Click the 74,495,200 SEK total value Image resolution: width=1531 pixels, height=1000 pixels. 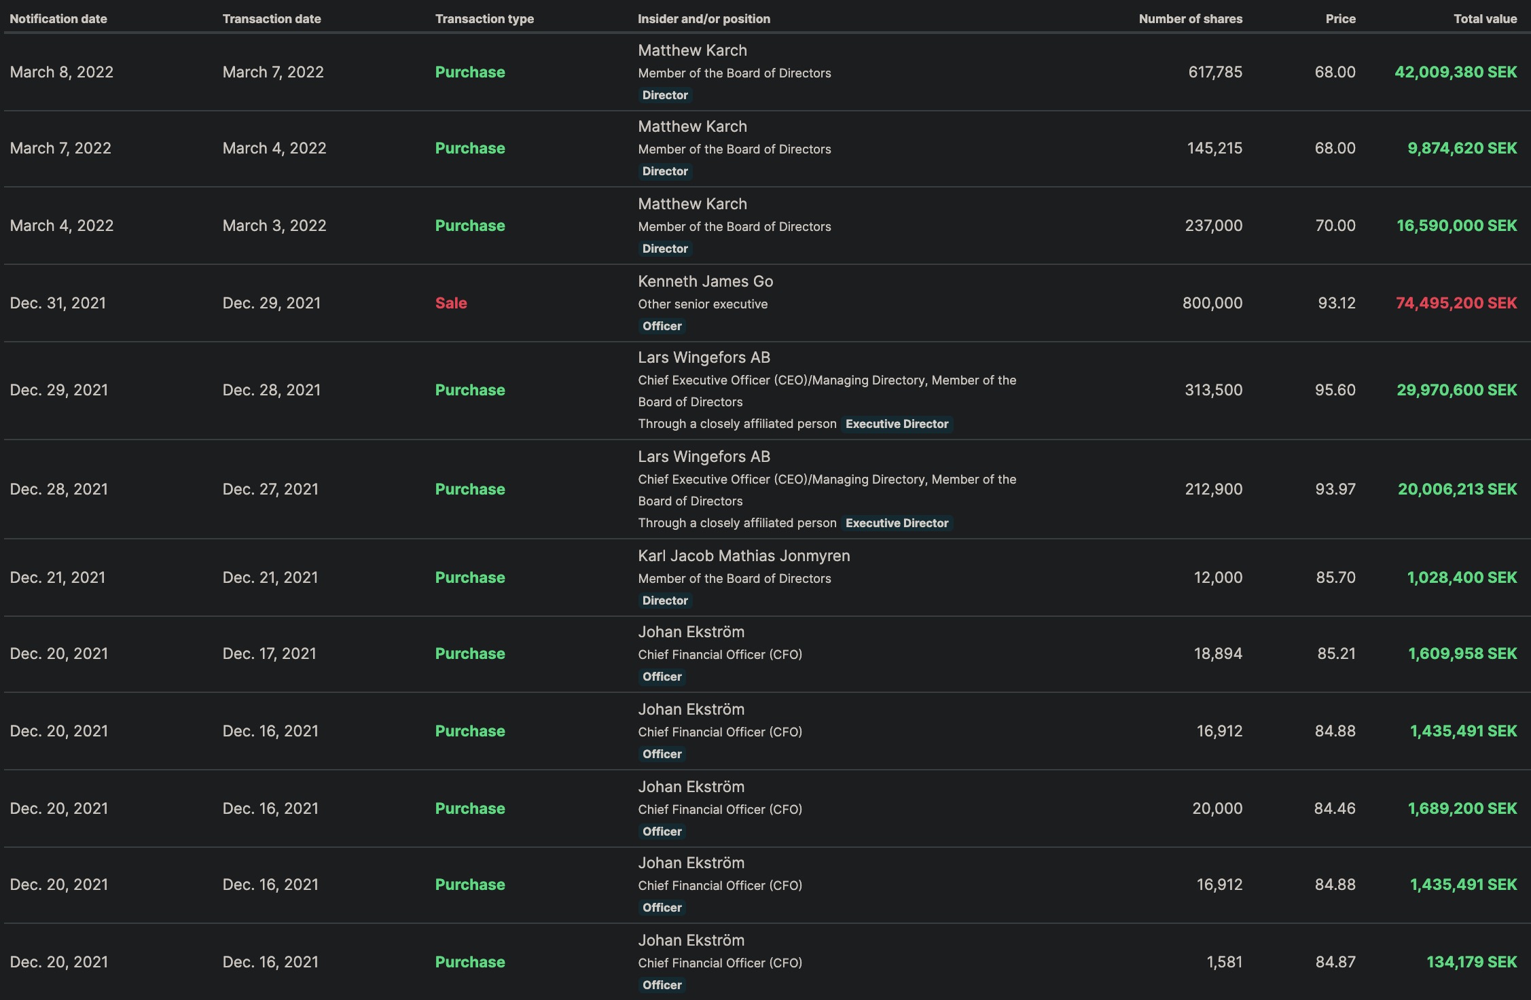[1456, 303]
